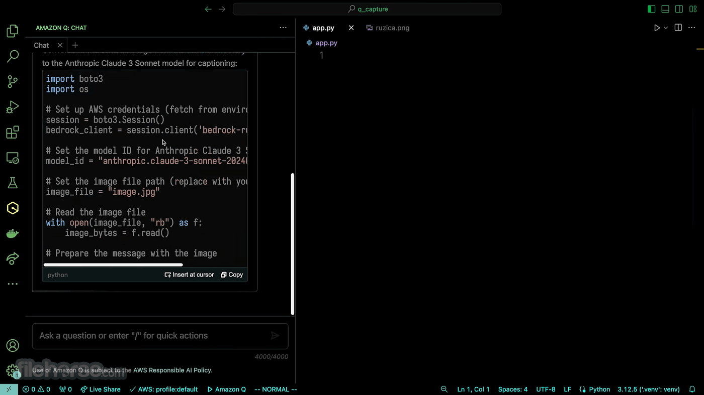Open the Manage gear icon

tap(13, 371)
